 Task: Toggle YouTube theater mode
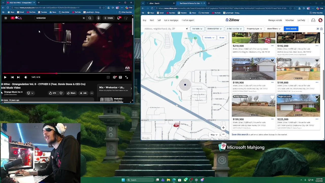coord(120,77)
